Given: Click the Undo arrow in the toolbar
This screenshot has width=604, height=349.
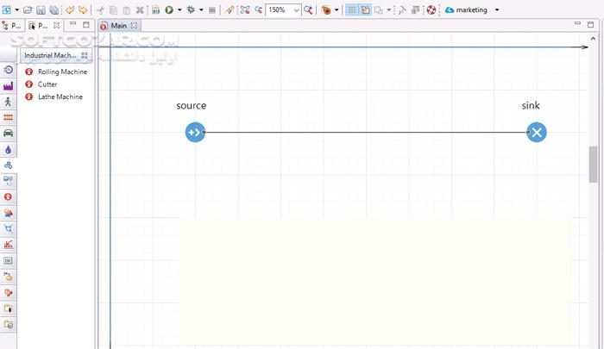Looking at the screenshot, I should 70,10.
